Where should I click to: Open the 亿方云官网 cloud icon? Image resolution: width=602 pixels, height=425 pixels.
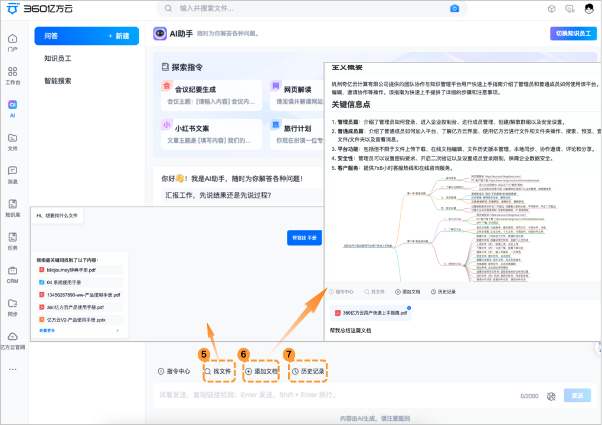coord(12,336)
